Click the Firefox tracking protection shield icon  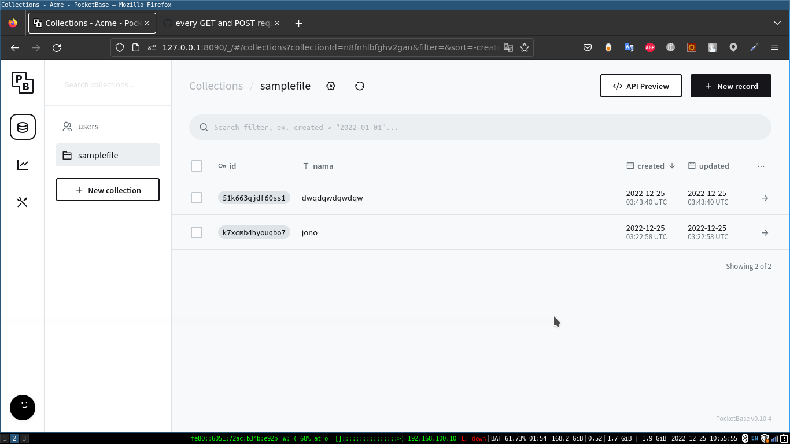(120, 47)
